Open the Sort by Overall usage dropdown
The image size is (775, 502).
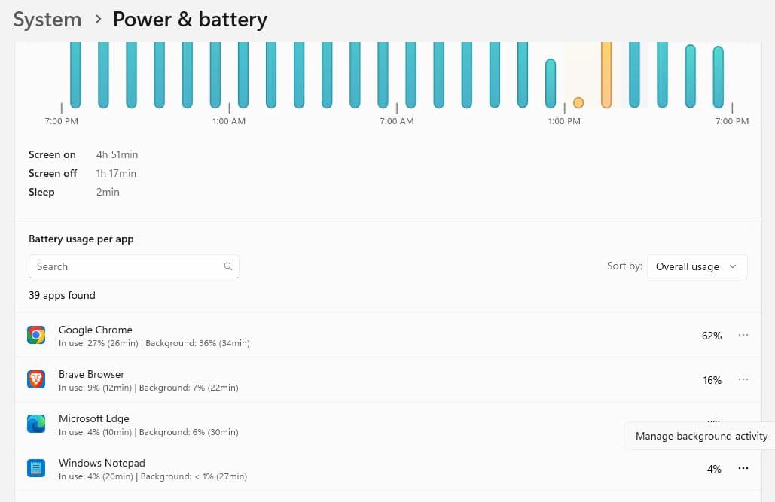pyautogui.click(x=697, y=266)
